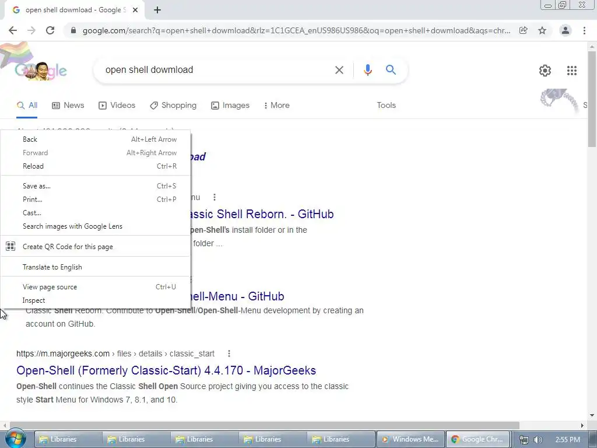Open the Windows Start orb
This screenshot has height=448, width=597.
coord(15,439)
